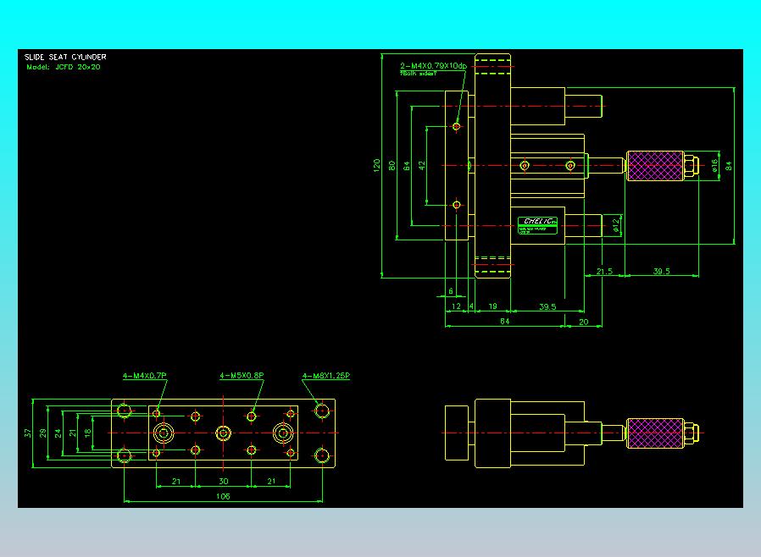The height and width of the screenshot is (557, 761).
Task: Select the '4-M4X0.7P' thread callout
Action: click(x=145, y=376)
